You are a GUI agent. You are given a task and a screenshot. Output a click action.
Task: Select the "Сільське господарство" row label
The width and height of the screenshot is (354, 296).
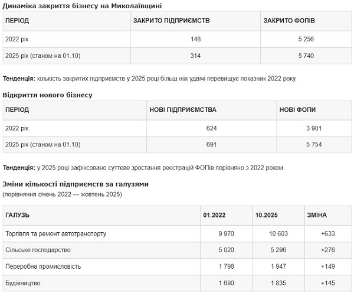pos(38,250)
